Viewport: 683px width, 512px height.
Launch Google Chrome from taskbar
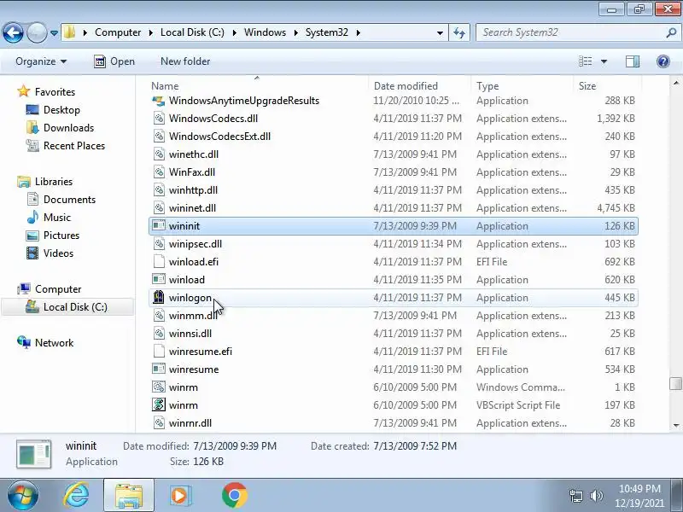click(234, 495)
